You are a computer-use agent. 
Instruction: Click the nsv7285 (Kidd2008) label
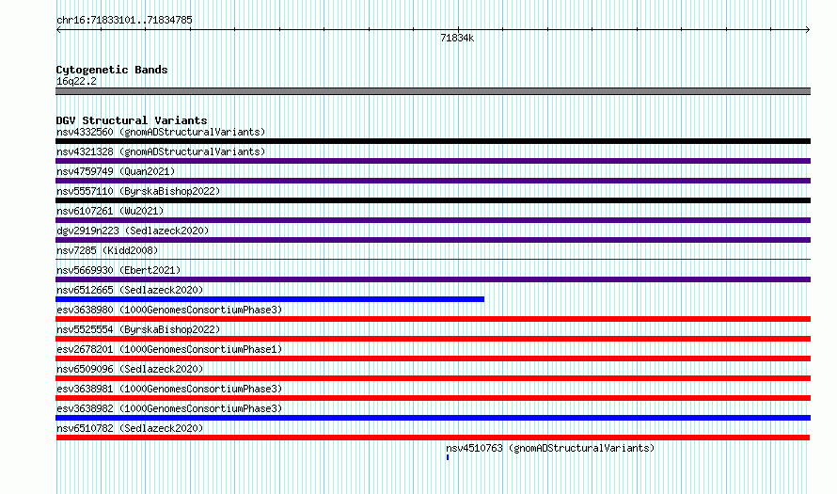click(107, 250)
